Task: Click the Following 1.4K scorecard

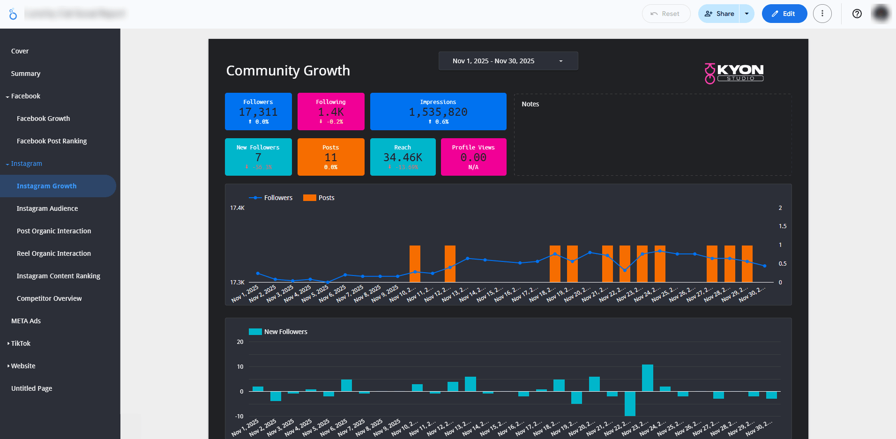Action: click(x=331, y=112)
